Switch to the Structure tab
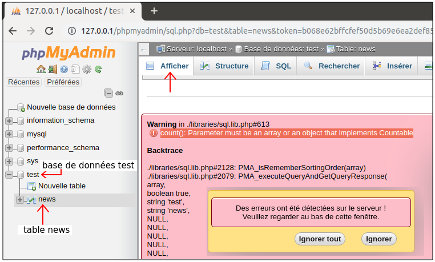This screenshot has width=435, height=262. point(224,66)
